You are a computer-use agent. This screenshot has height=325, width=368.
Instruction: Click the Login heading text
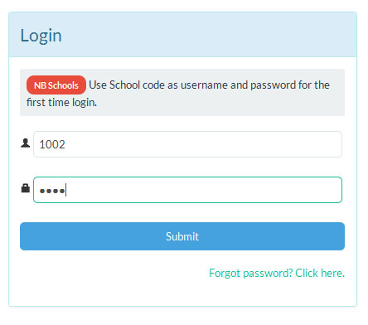[41, 36]
